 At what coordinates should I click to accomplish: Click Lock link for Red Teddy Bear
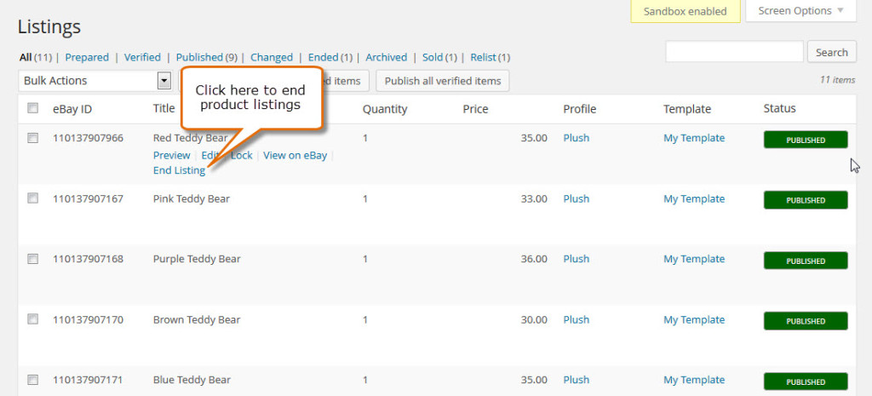pyautogui.click(x=242, y=155)
